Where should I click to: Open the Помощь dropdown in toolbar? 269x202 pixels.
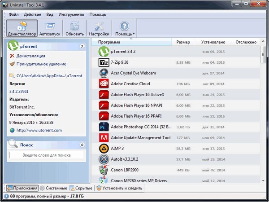(x=125, y=28)
